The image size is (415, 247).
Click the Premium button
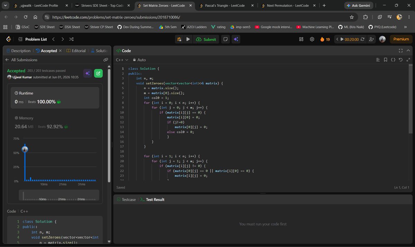[x=401, y=39]
